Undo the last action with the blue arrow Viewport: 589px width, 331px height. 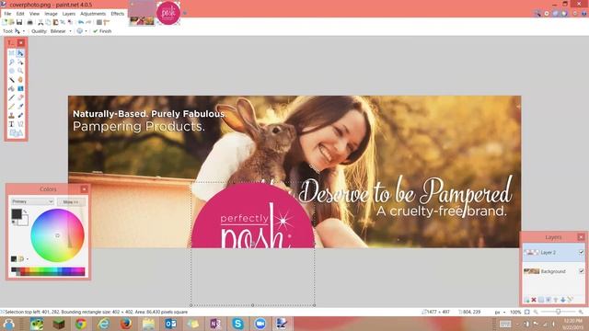click(81, 22)
